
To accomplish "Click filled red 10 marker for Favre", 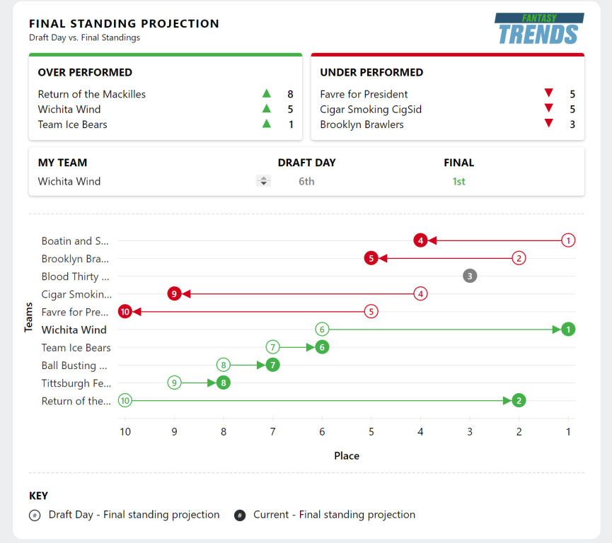I will tap(125, 312).
